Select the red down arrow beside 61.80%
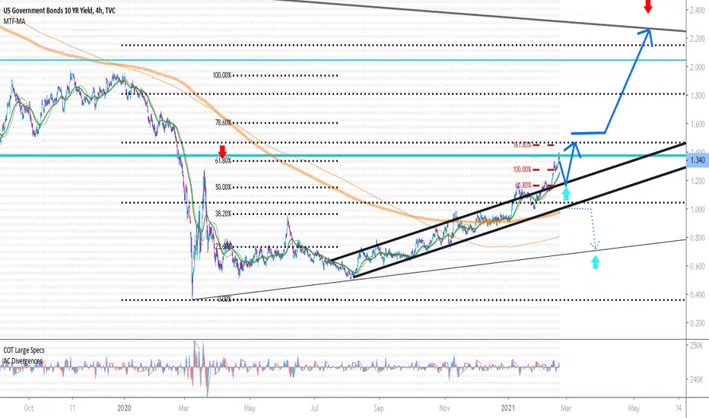709x418 pixels. point(222,152)
